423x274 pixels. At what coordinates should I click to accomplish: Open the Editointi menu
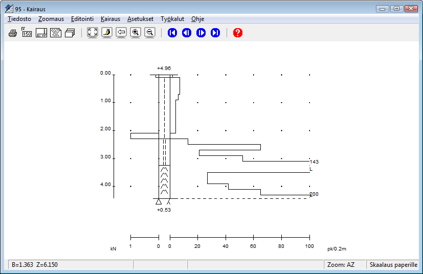82,19
